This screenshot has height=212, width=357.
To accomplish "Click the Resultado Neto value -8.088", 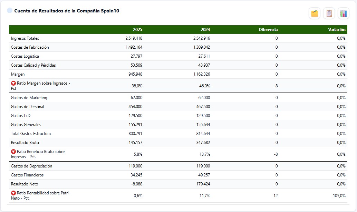I will click(x=137, y=184).
